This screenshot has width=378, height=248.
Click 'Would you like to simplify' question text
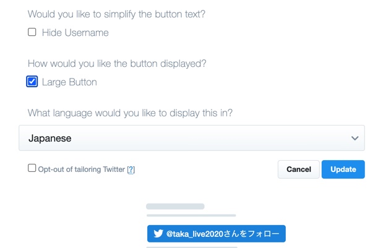(x=116, y=14)
